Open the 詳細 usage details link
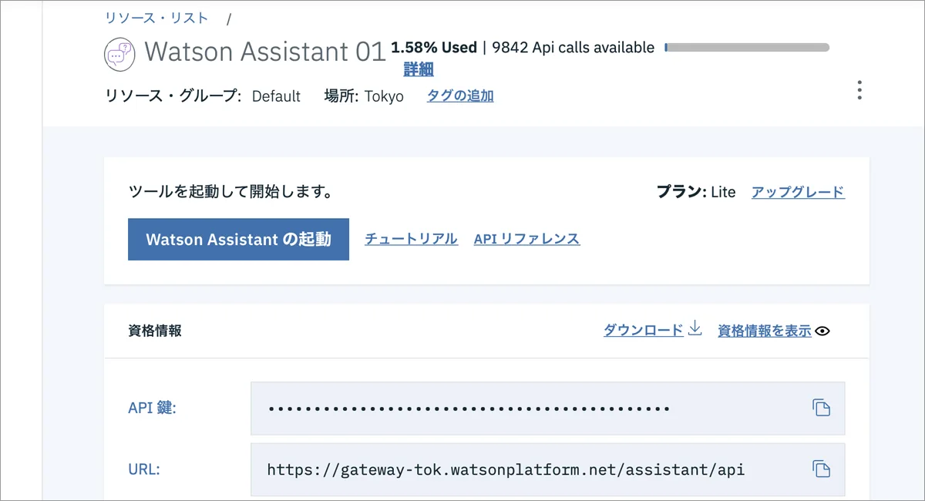 (x=419, y=69)
